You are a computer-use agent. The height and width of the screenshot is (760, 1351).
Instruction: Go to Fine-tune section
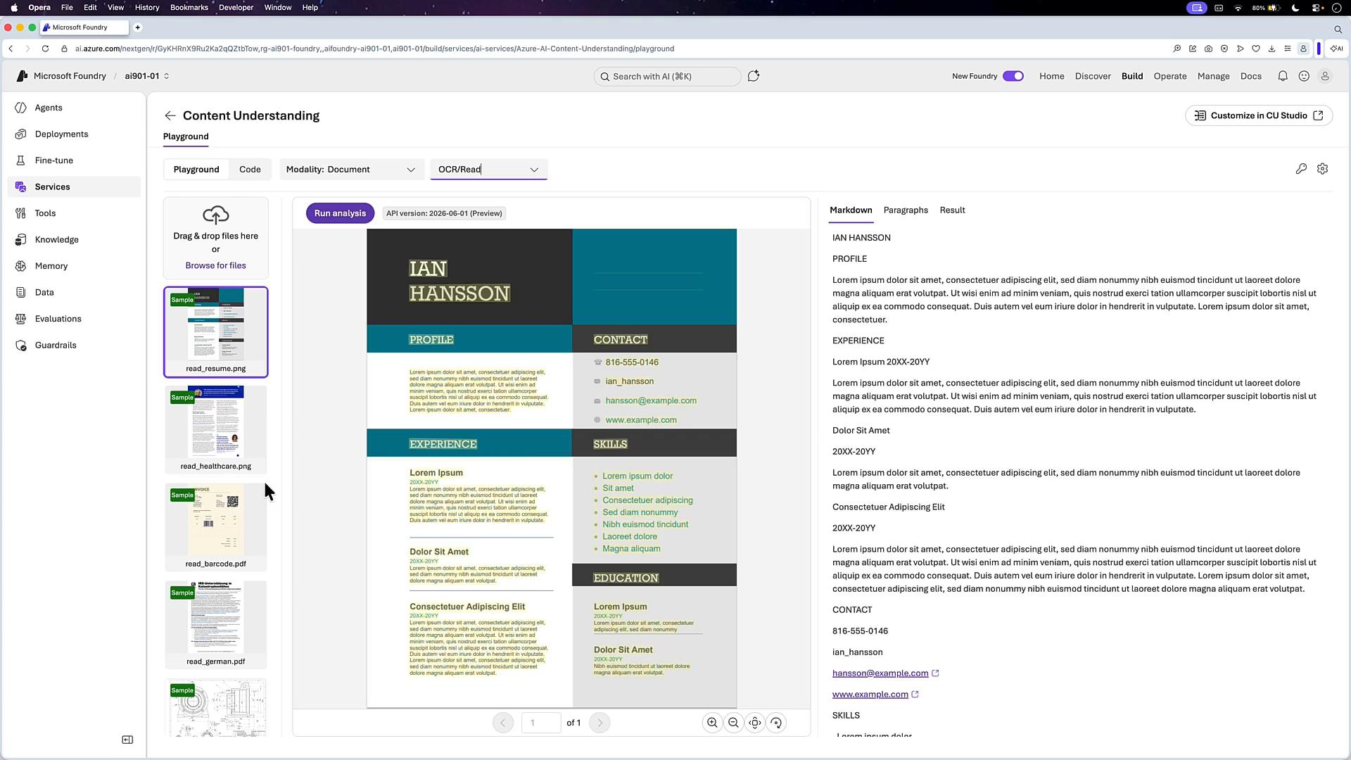[74, 160]
